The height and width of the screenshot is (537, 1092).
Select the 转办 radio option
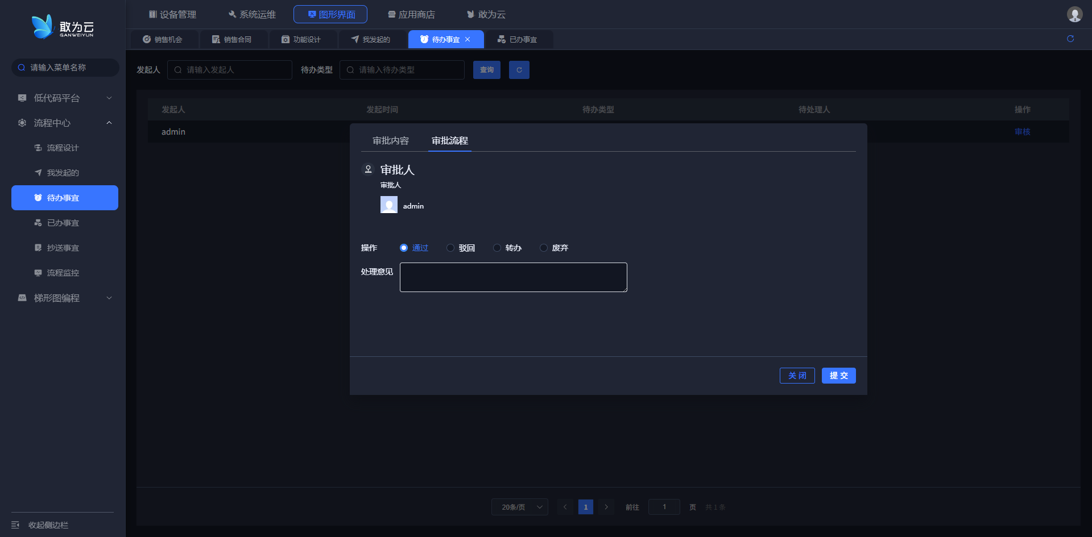point(497,248)
